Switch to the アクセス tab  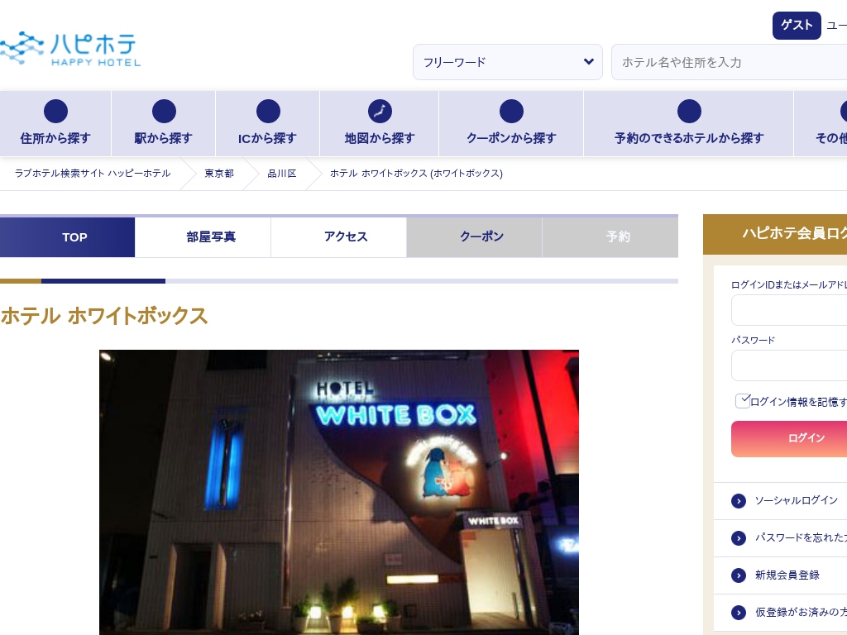pyautogui.click(x=346, y=237)
